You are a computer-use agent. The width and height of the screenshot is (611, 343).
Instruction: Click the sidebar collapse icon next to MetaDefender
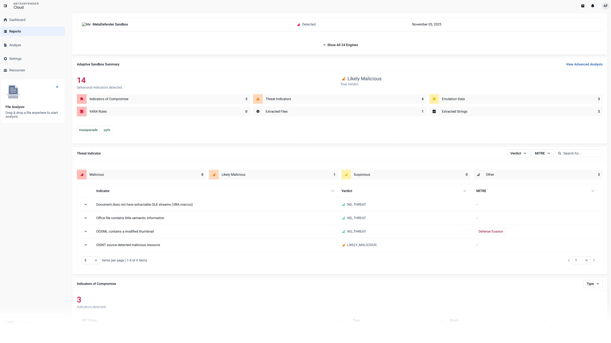tap(5, 6)
